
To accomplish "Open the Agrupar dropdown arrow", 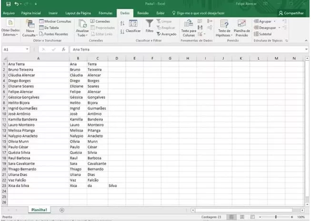I will (275, 21).
